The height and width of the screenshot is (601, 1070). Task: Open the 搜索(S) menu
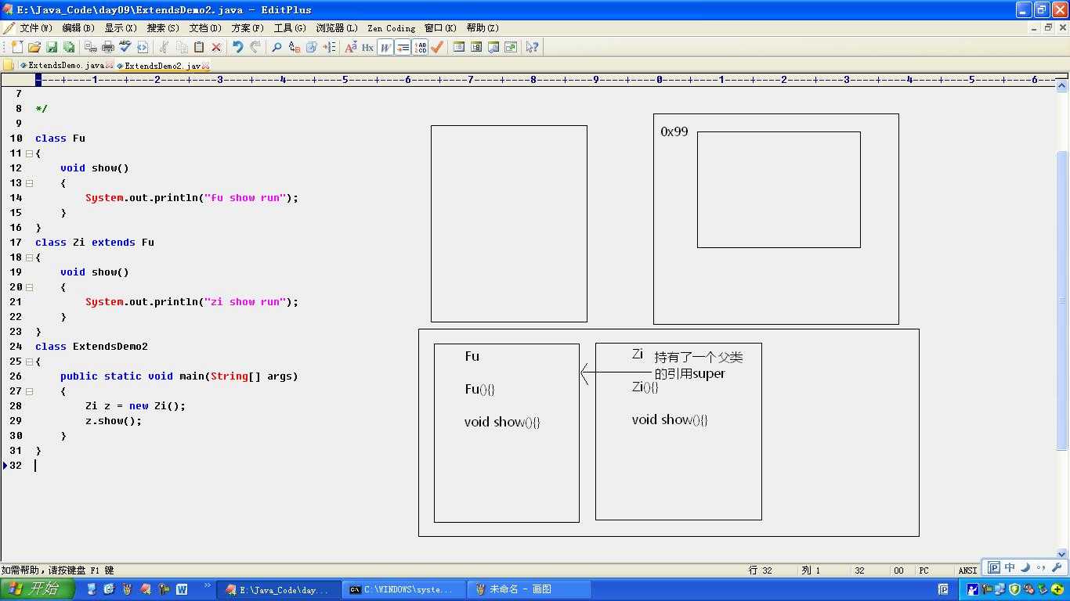coord(163,28)
